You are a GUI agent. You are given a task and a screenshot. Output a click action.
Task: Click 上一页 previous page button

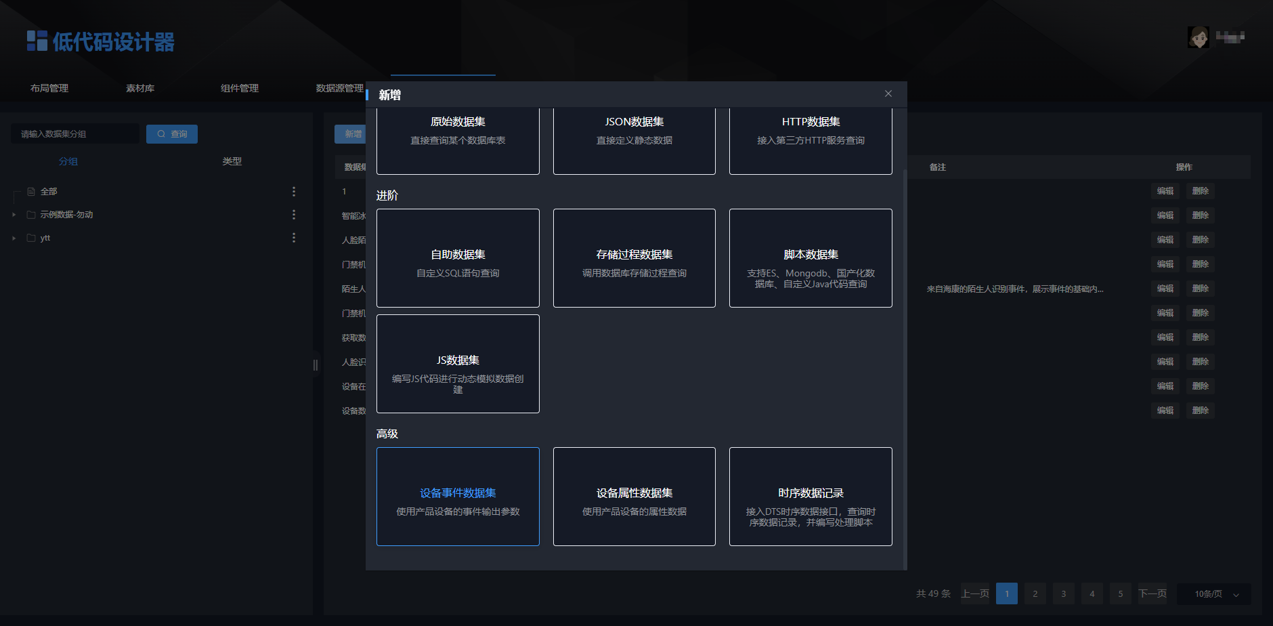pos(975,594)
